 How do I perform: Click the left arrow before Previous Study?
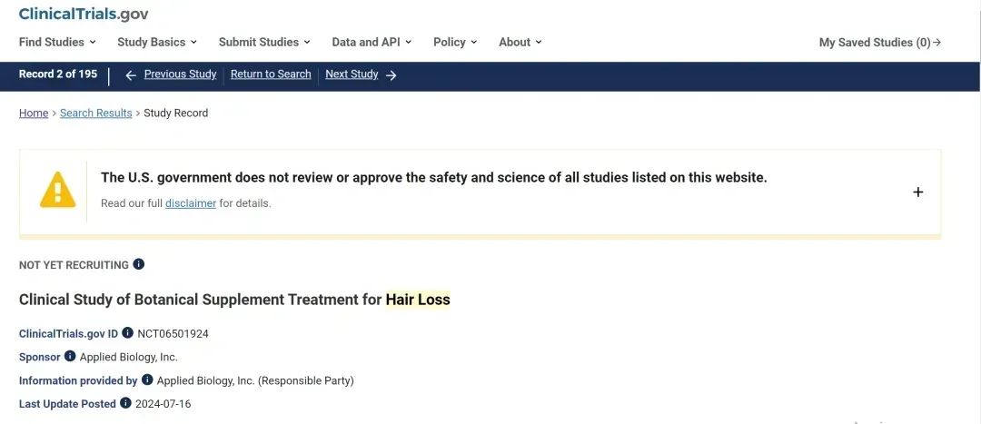click(131, 75)
